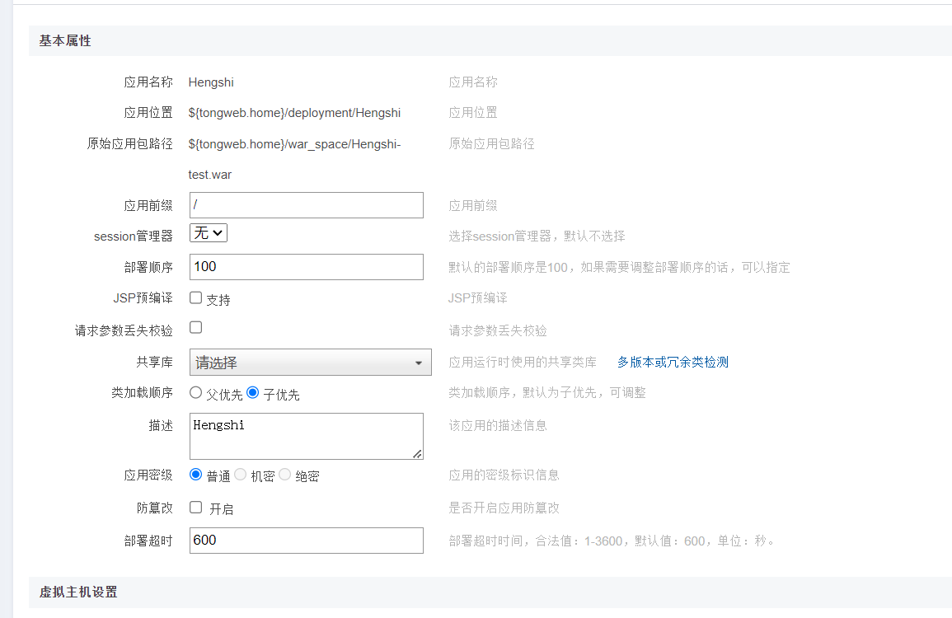Click the 应用位置 deployment path text

(294, 113)
